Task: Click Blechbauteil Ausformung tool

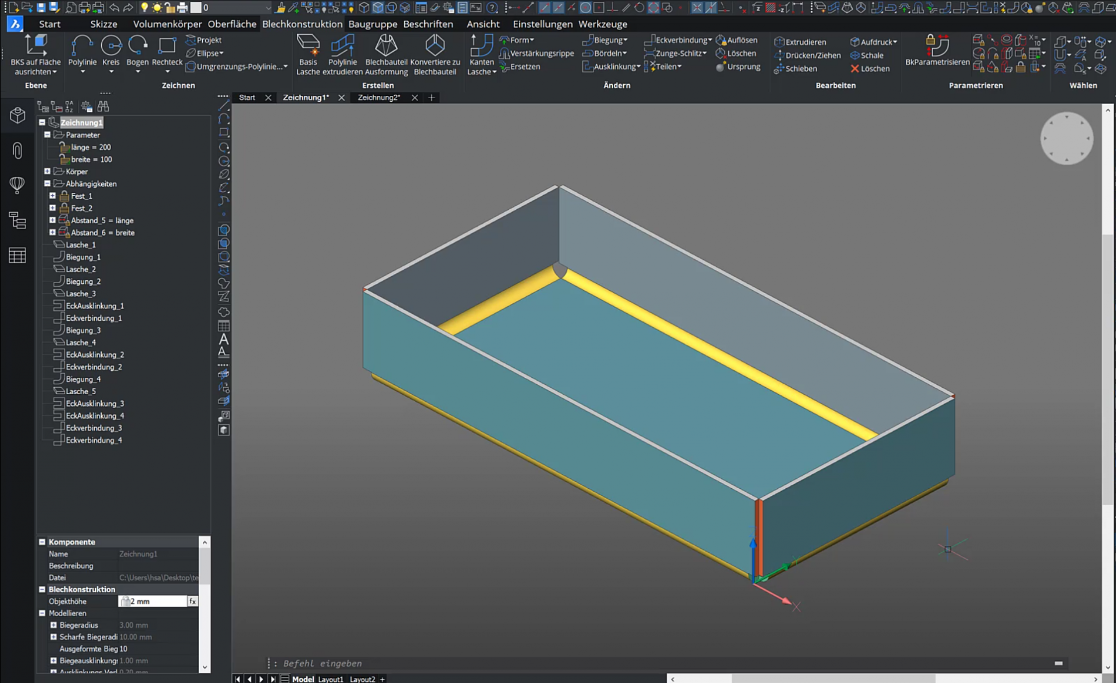Action: pos(386,55)
